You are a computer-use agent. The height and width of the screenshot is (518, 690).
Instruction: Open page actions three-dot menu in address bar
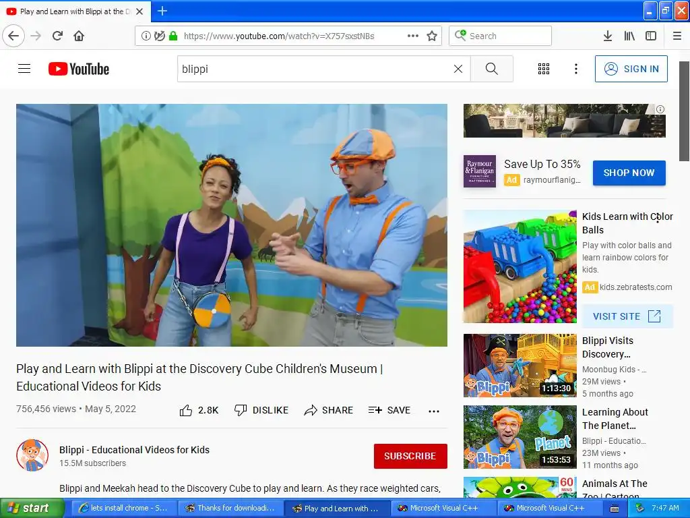tap(413, 36)
